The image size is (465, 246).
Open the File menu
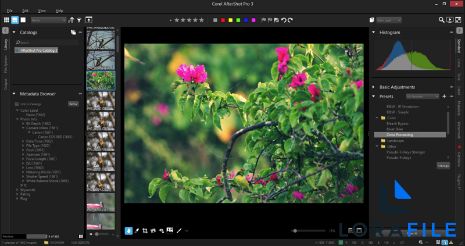10,10
